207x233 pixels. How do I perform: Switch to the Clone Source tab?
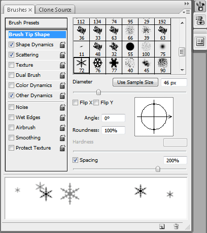(55, 10)
